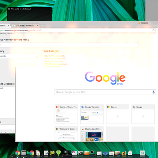Select "Box-WM Screenshots" sub-category
The image size is (158, 158).
click(x=55, y=56)
